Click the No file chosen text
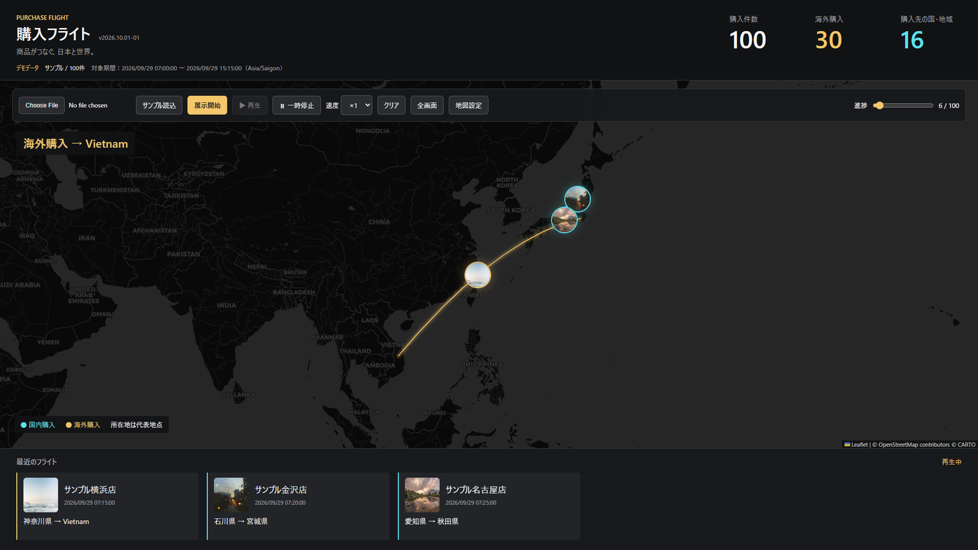Screen dimensions: 978x550 click(x=88, y=105)
